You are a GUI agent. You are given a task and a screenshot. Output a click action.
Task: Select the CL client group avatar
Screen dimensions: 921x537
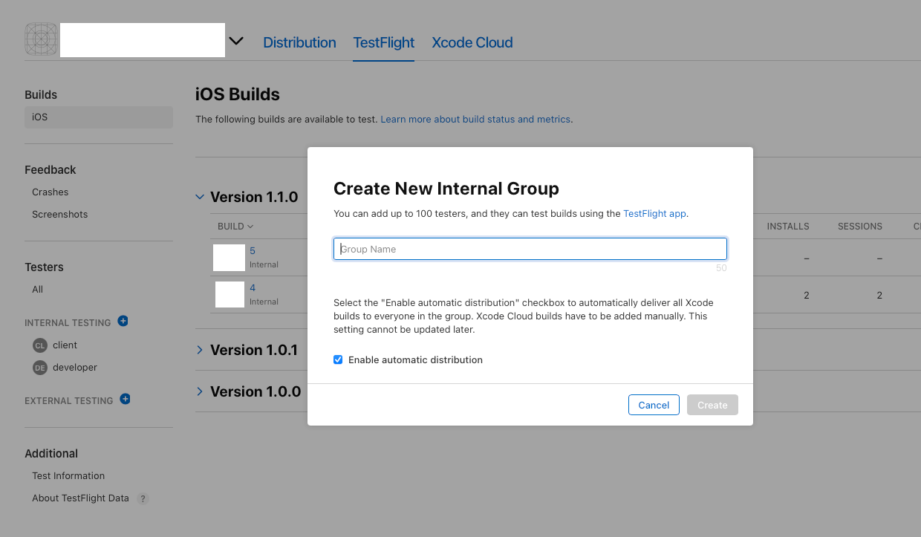pyautogui.click(x=39, y=345)
